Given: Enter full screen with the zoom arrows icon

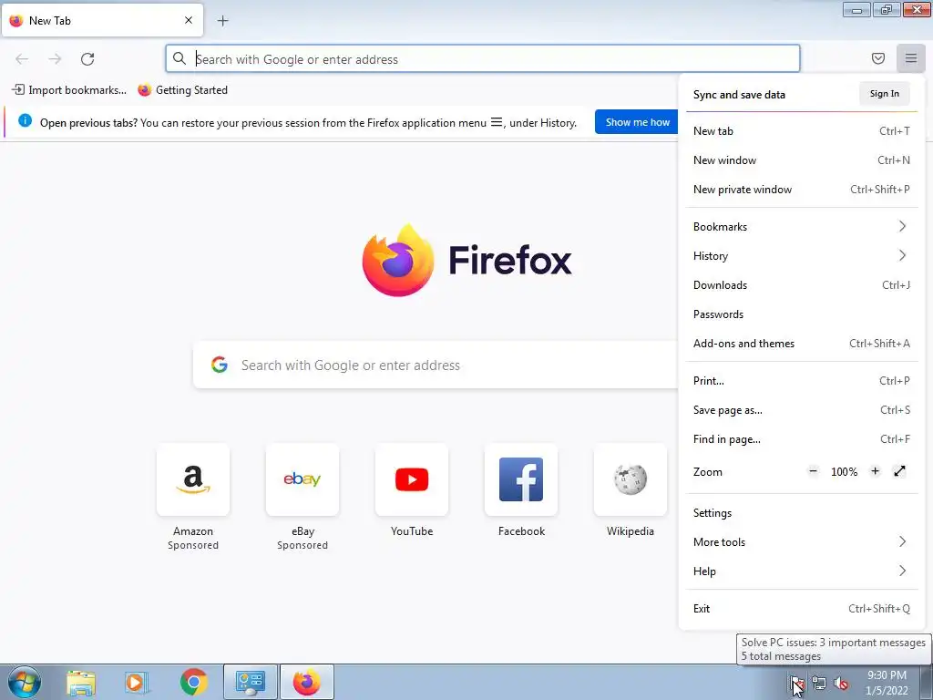Looking at the screenshot, I should tap(899, 471).
